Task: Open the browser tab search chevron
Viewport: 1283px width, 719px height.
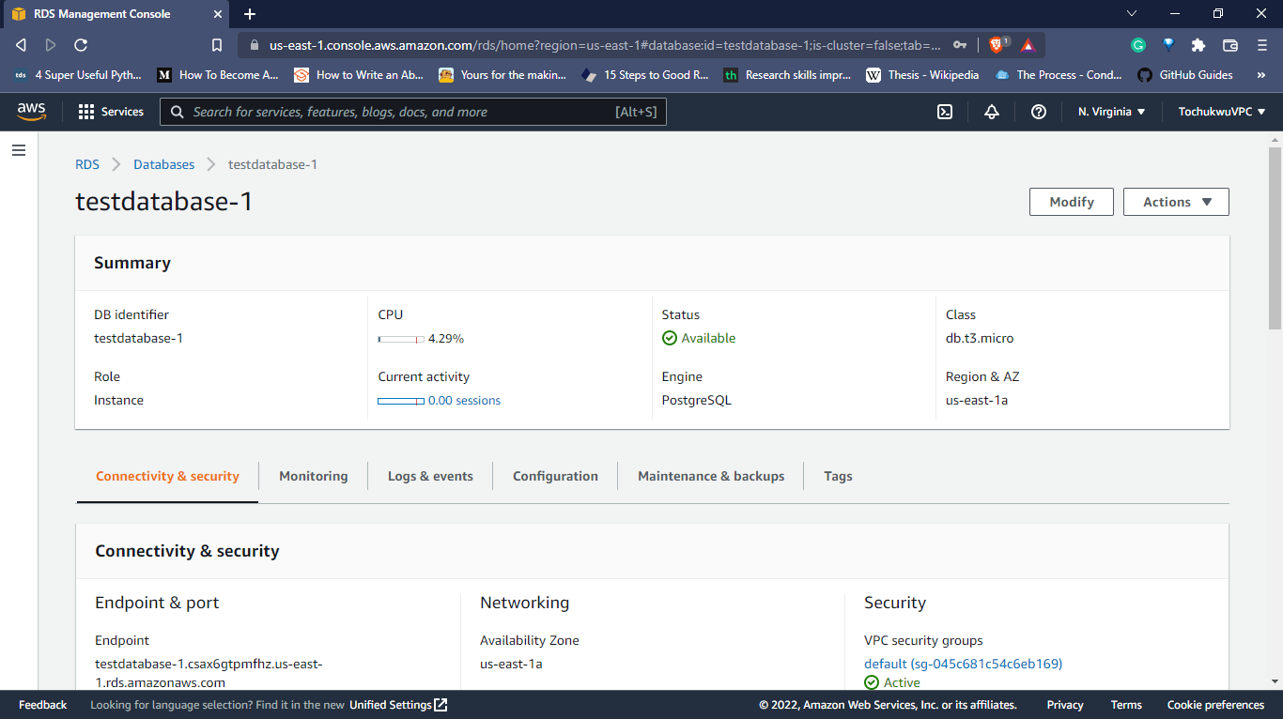Action: click(x=1132, y=14)
